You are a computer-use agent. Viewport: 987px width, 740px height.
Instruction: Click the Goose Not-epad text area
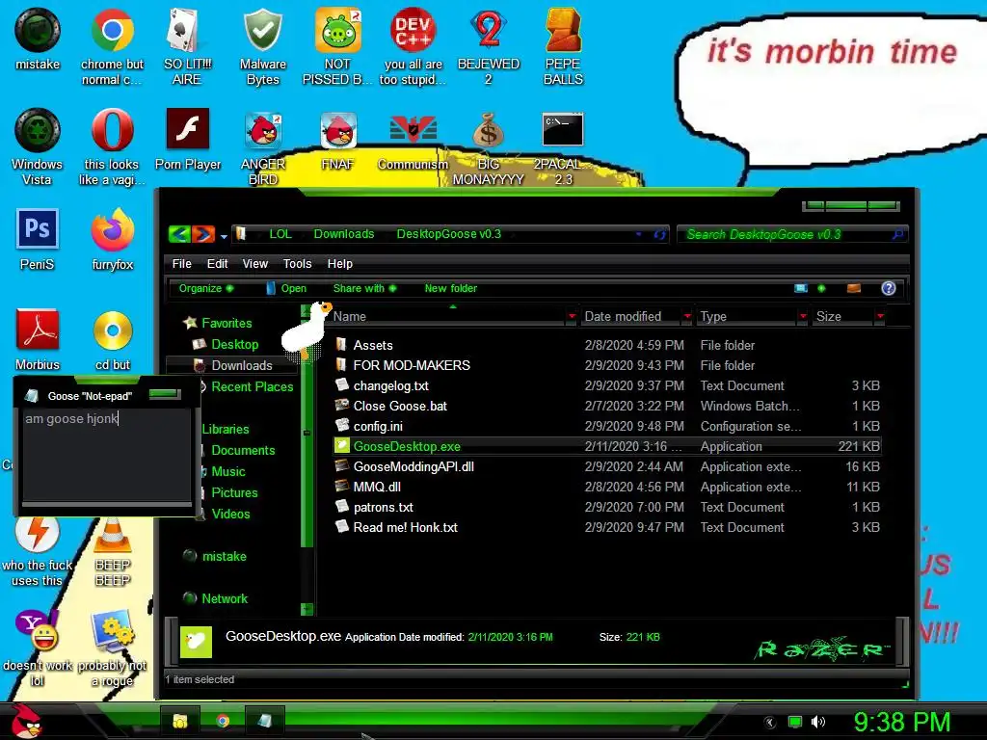106,455
